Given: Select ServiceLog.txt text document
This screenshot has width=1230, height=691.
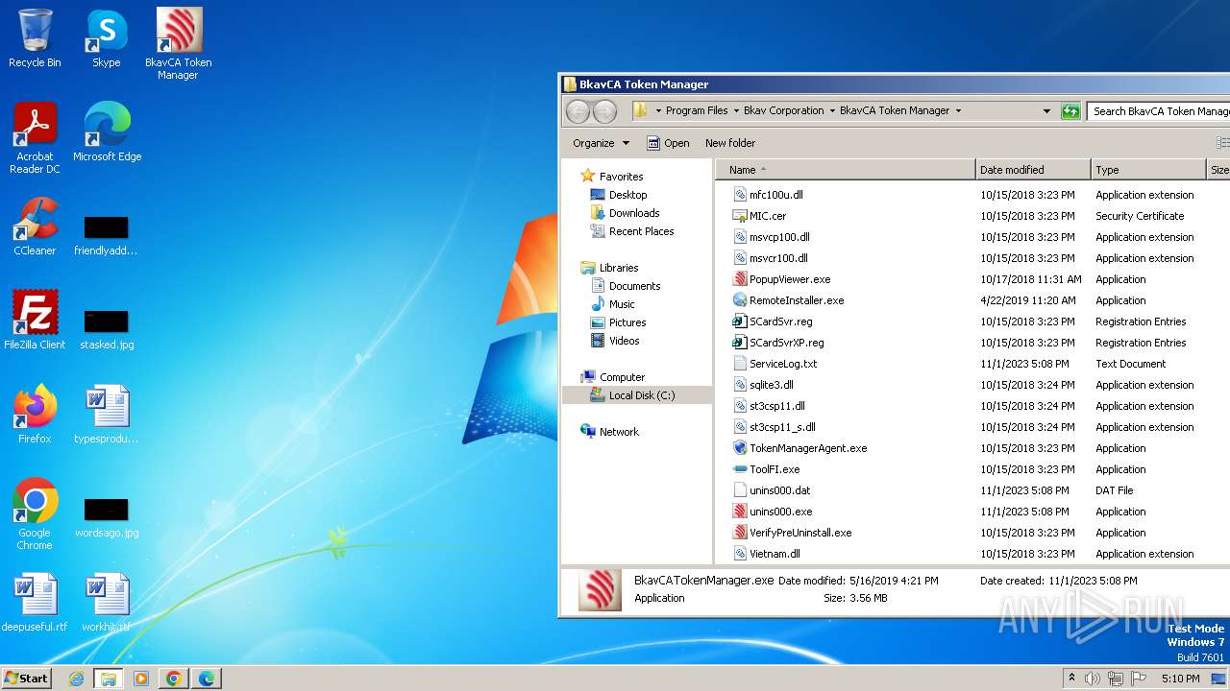Looking at the screenshot, I should coord(783,364).
